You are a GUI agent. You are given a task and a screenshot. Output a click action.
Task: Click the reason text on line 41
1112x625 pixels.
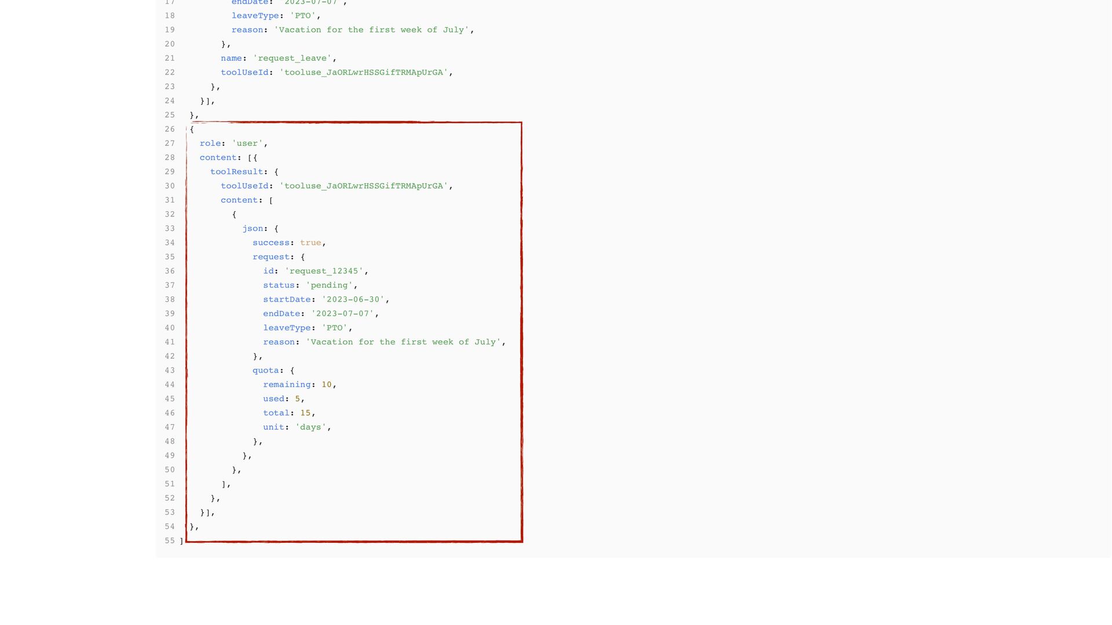pos(403,342)
